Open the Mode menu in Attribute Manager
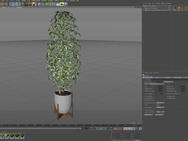 pyautogui.click(x=146, y=73)
